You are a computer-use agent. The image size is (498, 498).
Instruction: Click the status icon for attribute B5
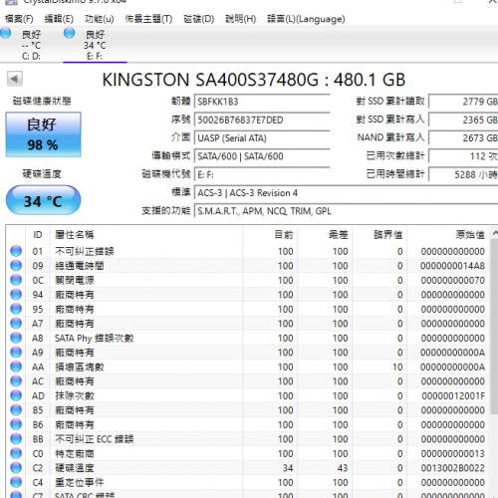click(16, 410)
